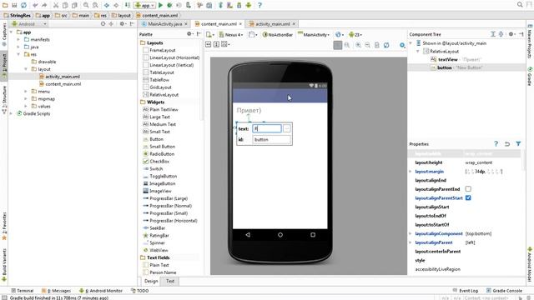Click the Redo arrow icon
Image resolution: width=534 pixels, height=300 pixels.
[44, 5]
